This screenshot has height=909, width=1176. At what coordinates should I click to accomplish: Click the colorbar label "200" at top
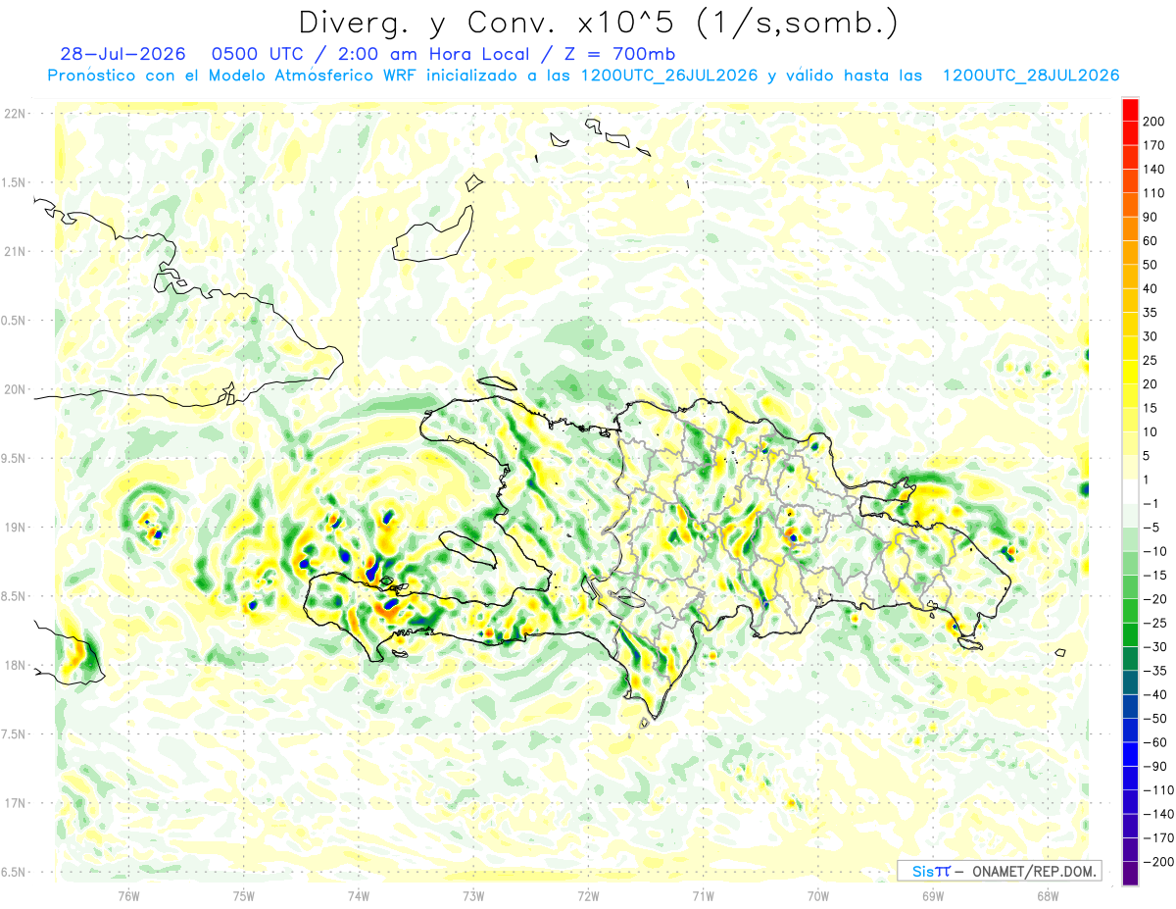click(1153, 122)
